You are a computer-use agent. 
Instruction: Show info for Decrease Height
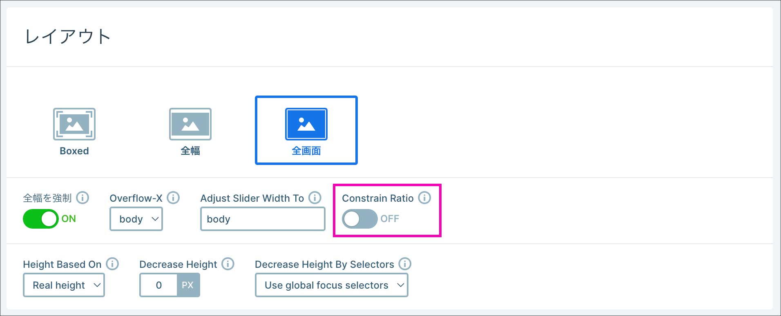point(228,264)
